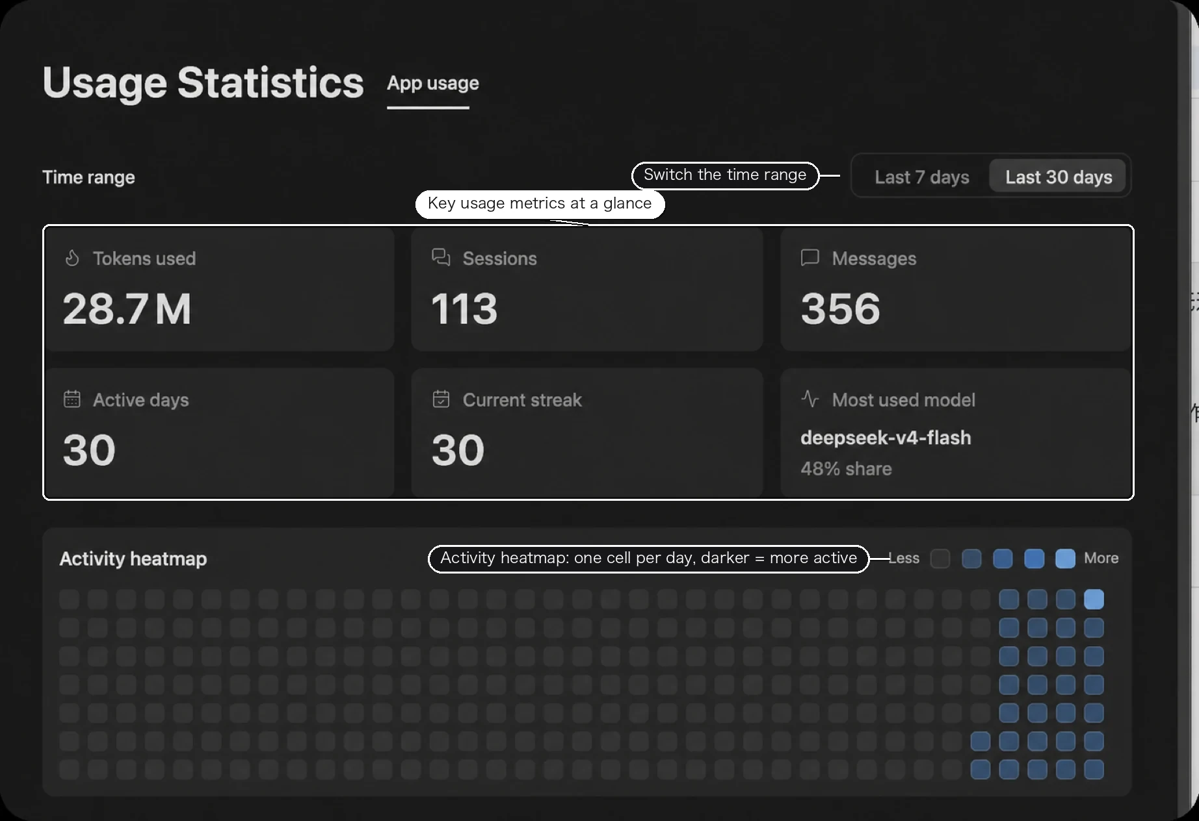Click the lightest legend swatch next to More

(x=1065, y=559)
